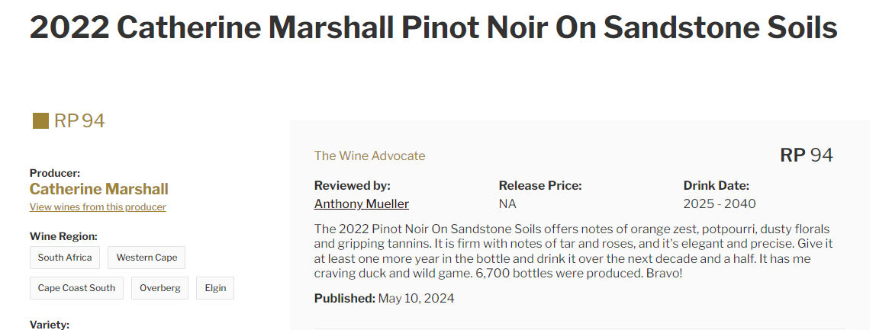This screenshot has width=892, height=330.
Task: Click the Variety section label
Action: point(50,325)
